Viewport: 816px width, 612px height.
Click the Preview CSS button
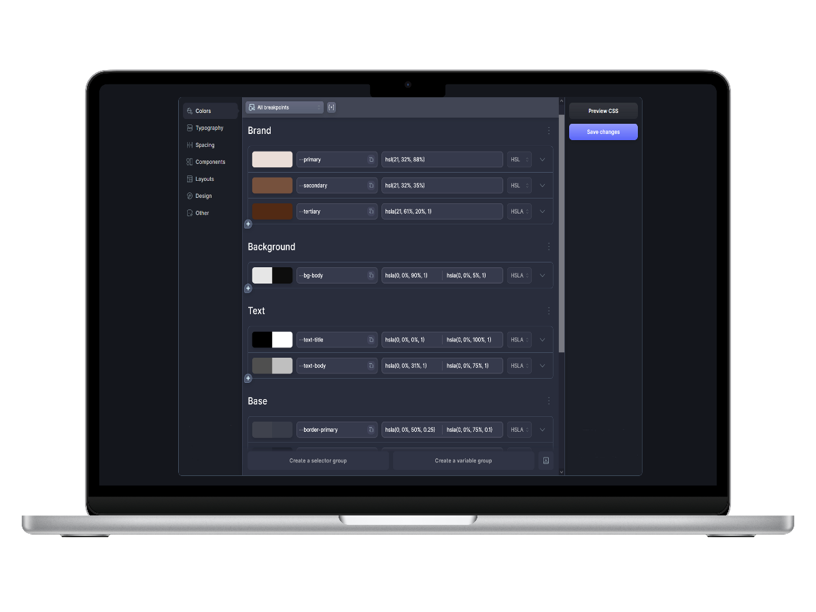603,111
